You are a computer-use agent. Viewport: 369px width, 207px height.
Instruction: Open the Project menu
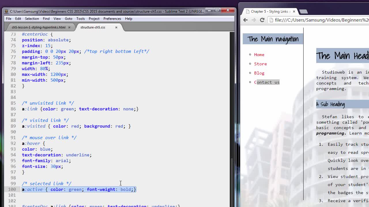94,19
